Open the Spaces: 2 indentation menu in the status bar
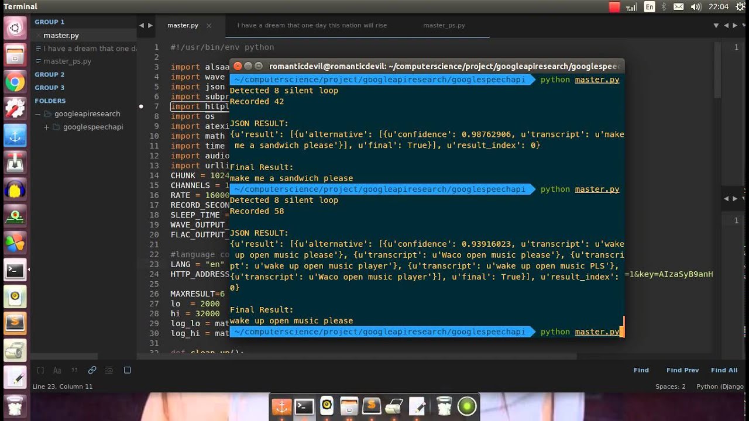This screenshot has width=749, height=421. [671, 387]
